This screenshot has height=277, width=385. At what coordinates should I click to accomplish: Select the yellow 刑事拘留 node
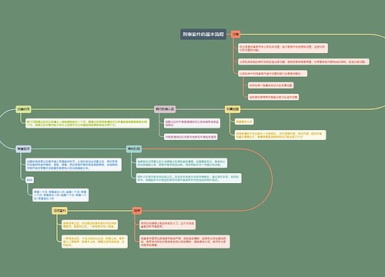pyautogui.click(x=233, y=109)
